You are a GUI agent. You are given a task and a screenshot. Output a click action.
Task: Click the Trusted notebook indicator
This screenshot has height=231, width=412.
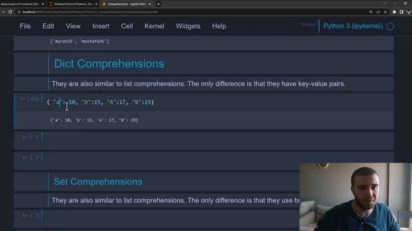tap(308, 24)
